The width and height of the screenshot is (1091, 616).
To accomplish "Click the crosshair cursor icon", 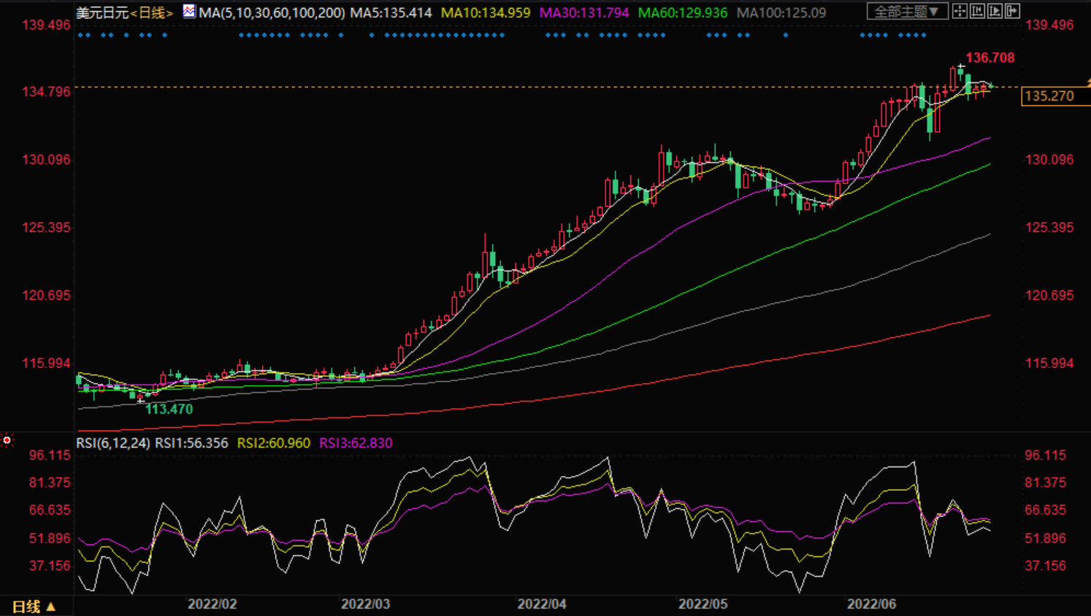I will coord(960,11).
